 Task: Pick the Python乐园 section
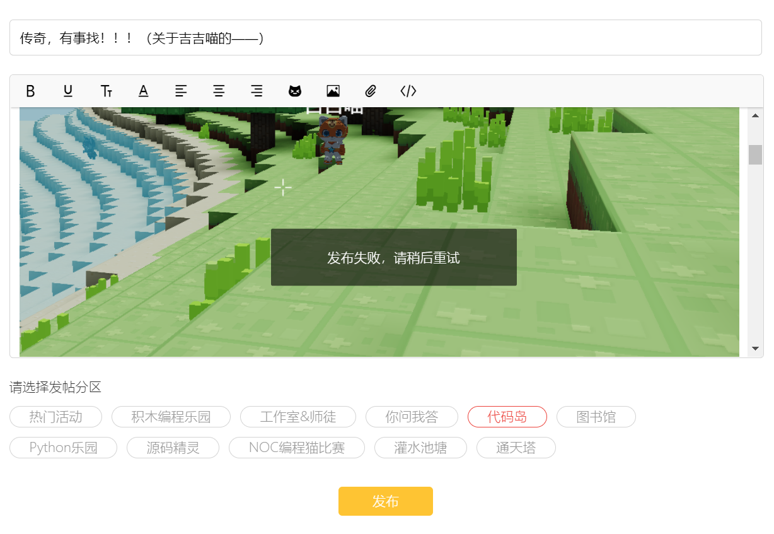[x=63, y=448]
